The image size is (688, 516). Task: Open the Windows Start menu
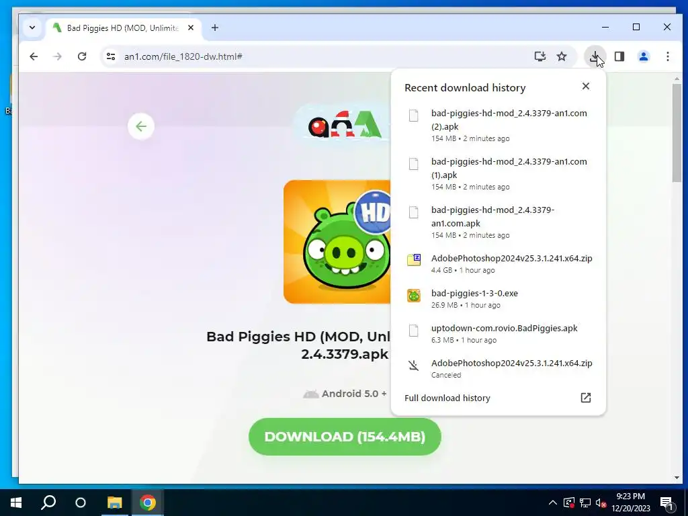pos(16,503)
